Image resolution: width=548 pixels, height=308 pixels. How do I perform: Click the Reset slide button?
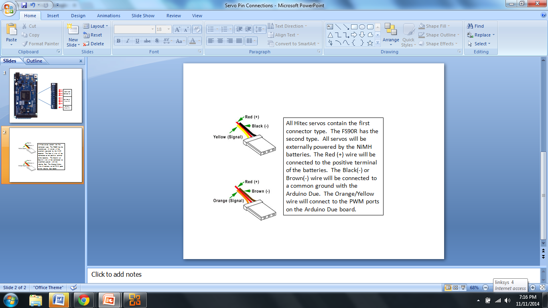click(93, 35)
